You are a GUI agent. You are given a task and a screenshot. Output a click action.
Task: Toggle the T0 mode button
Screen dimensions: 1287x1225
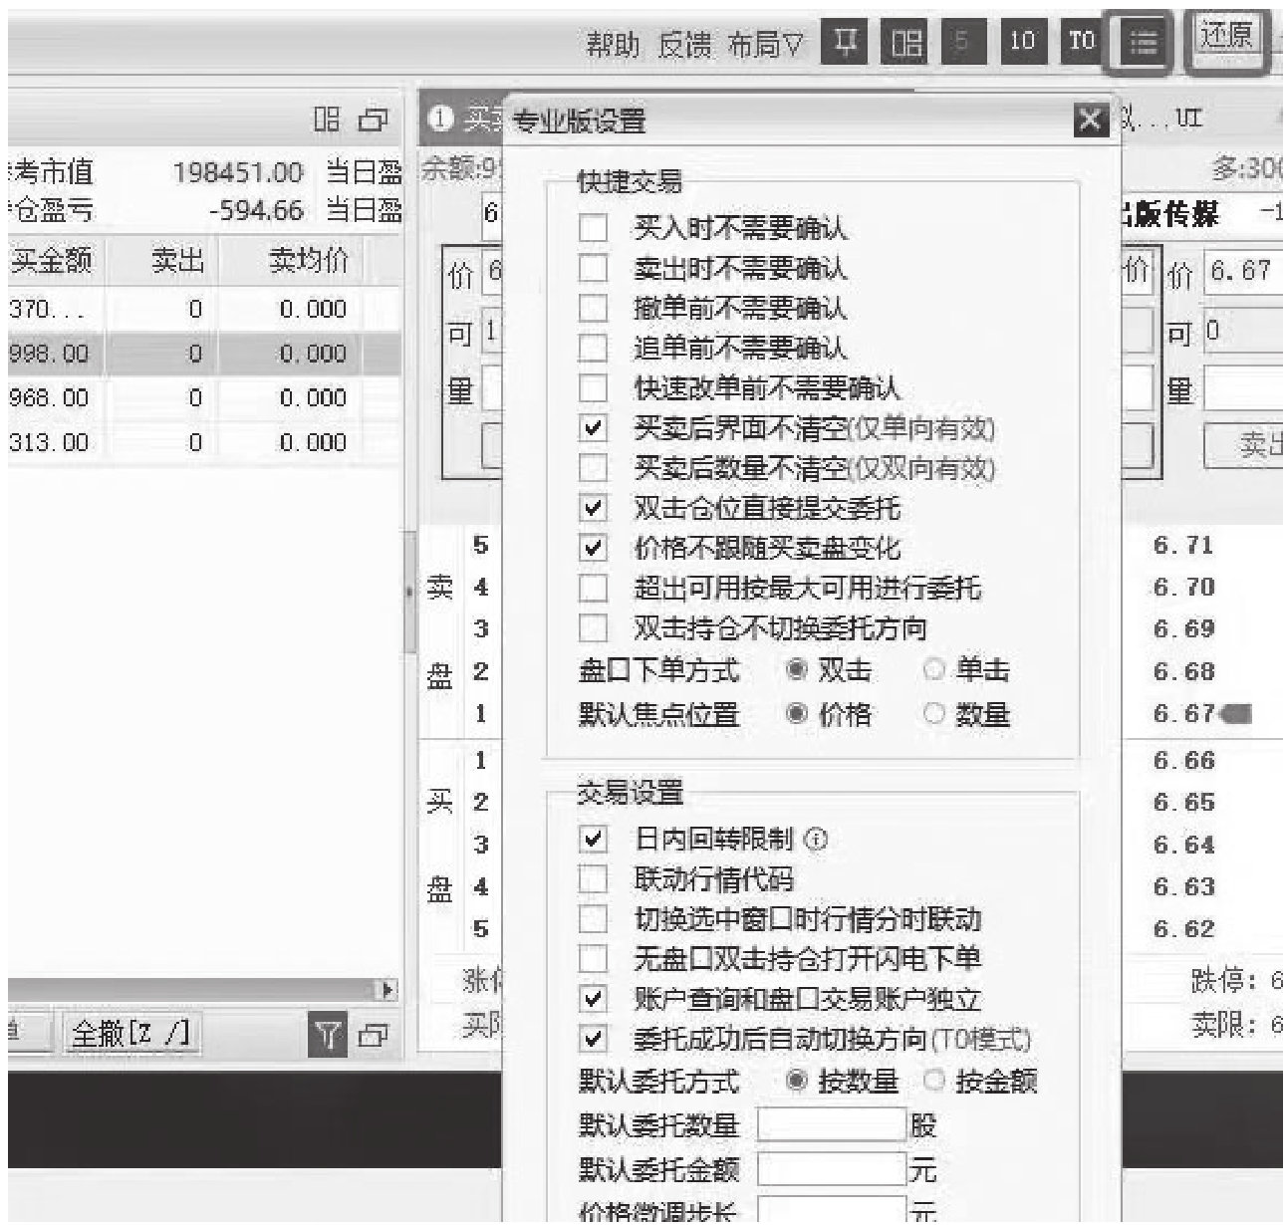click(1082, 43)
